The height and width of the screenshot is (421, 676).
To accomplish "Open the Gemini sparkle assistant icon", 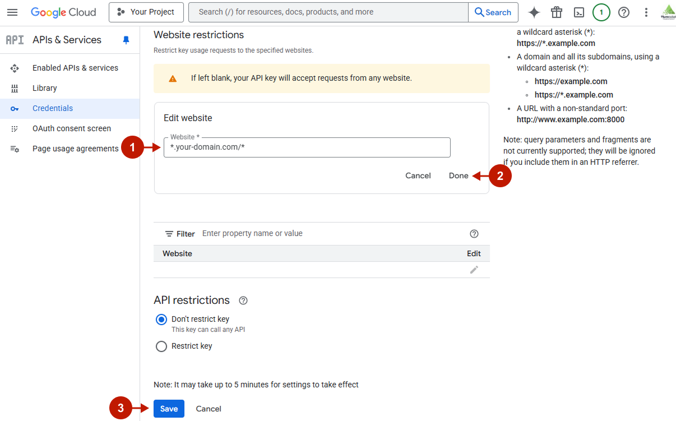I will point(534,12).
